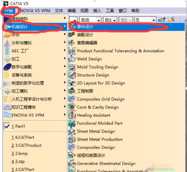Open the 装配设计 assembly design workbench icon
The height and width of the screenshot is (172, 187).
(72, 34)
